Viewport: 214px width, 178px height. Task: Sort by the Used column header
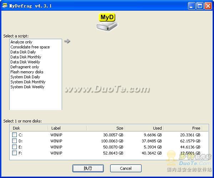(144, 128)
